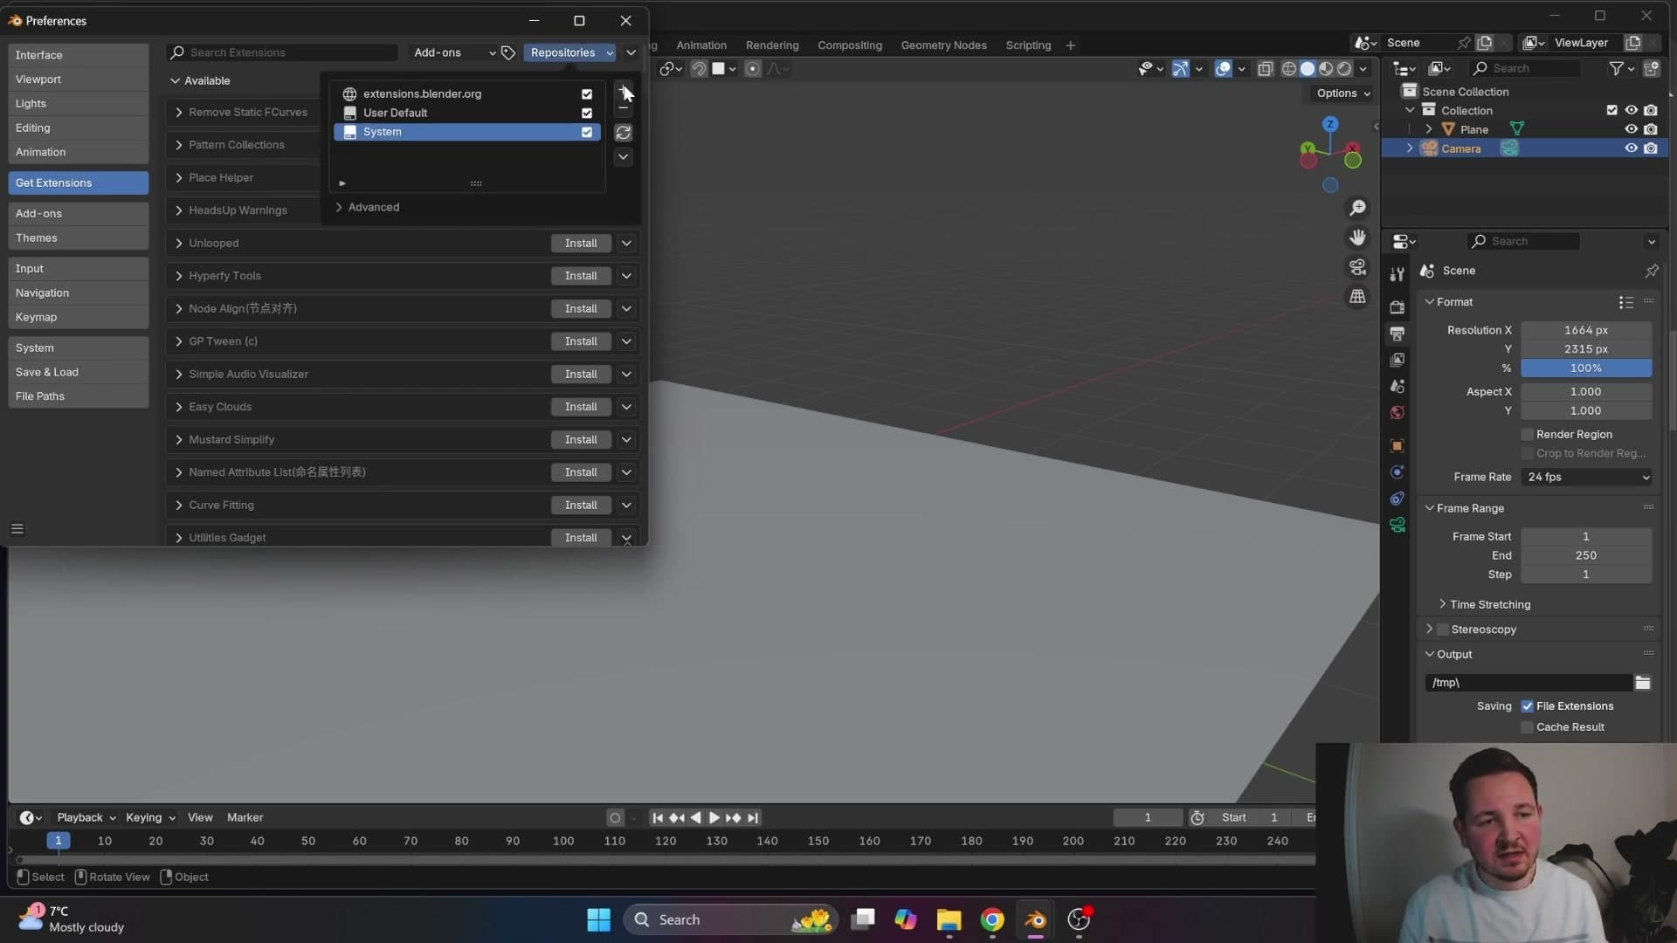Open Blender from the Windows taskbar
This screenshot has height=943, width=1677.
click(x=1035, y=919)
